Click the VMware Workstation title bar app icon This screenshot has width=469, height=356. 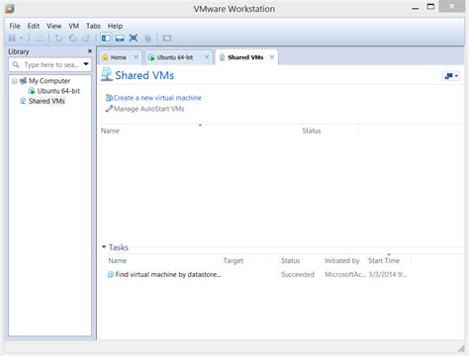10,9
